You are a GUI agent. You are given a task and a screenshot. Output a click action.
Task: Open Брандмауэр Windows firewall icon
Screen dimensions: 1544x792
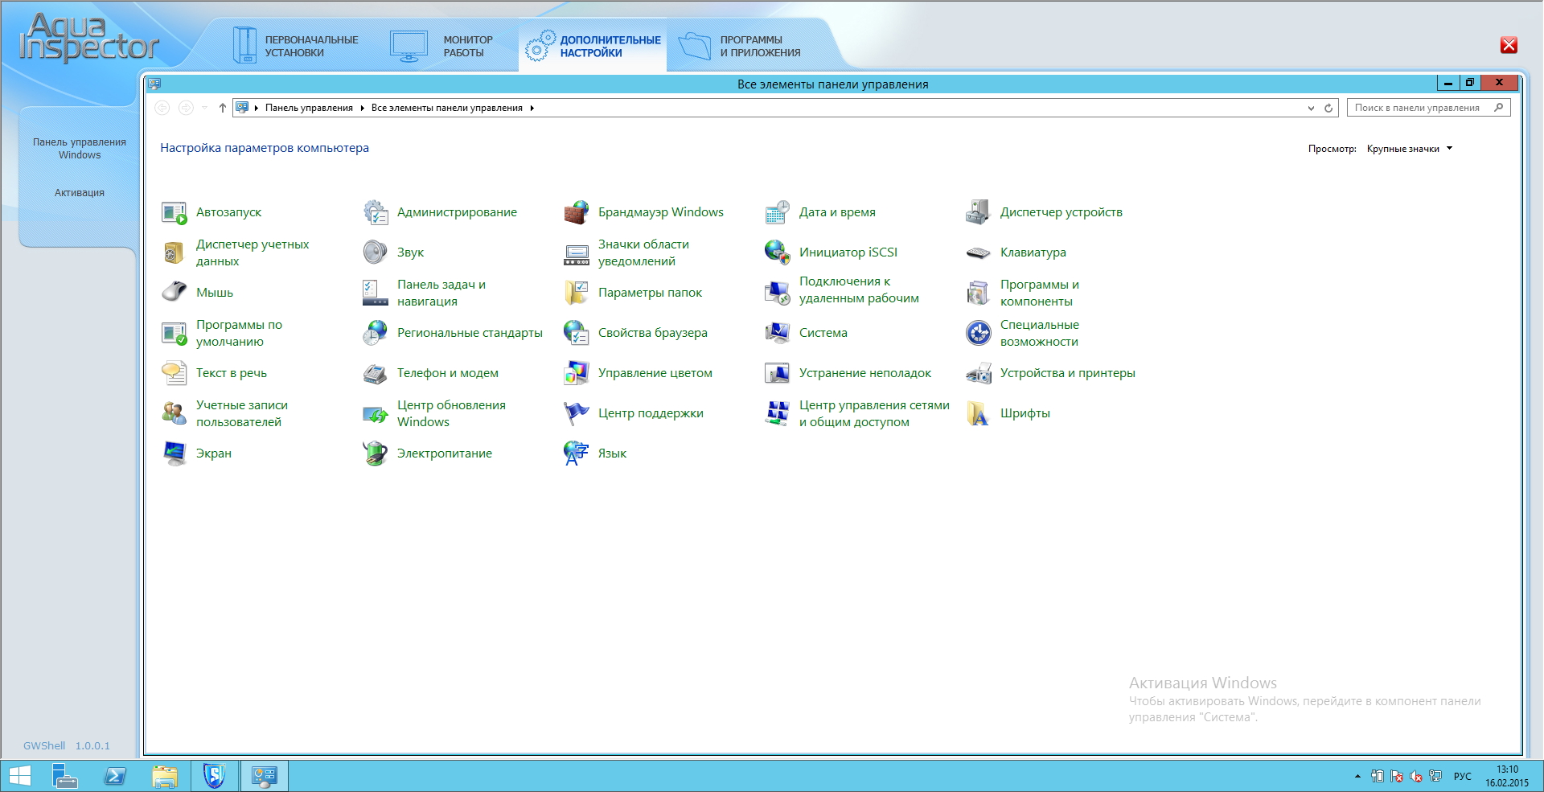576,212
